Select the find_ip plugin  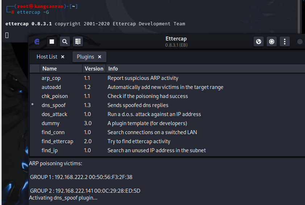tap(167, 150)
